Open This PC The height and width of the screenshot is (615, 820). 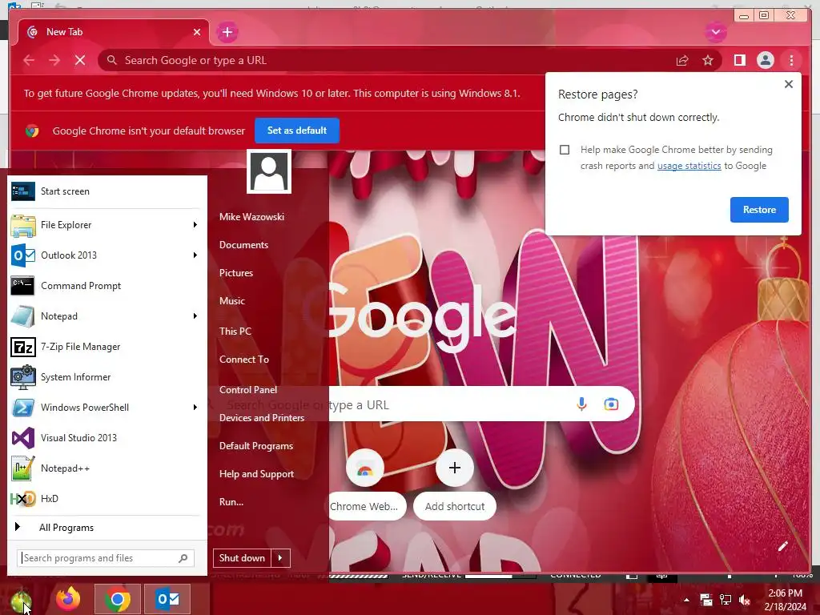(235, 331)
